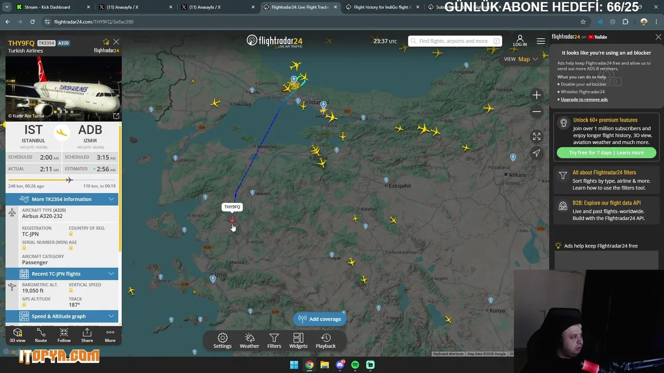Expand More TK2354 information section
This screenshot has height=373, width=664.
pyautogui.click(x=62, y=199)
